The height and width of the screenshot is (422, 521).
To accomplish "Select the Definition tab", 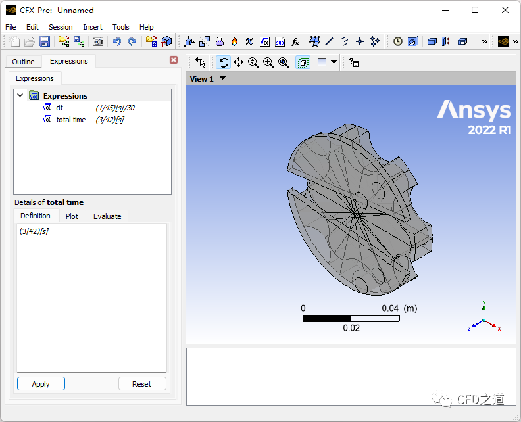I will (x=36, y=216).
